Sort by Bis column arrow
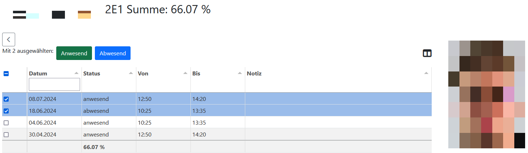The image size is (528, 153). click(239, 73)
